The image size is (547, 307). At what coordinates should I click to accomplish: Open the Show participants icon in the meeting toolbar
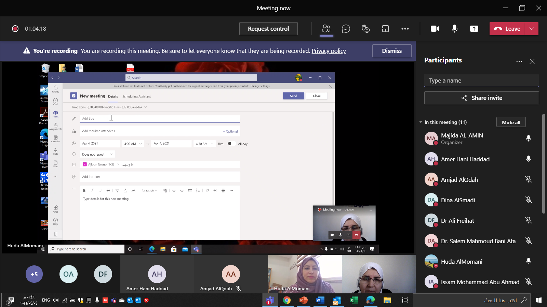[x=326, y=29]
